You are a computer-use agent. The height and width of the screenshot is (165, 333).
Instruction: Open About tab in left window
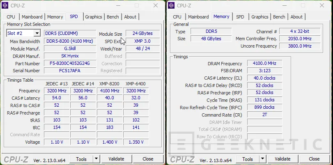130,17
